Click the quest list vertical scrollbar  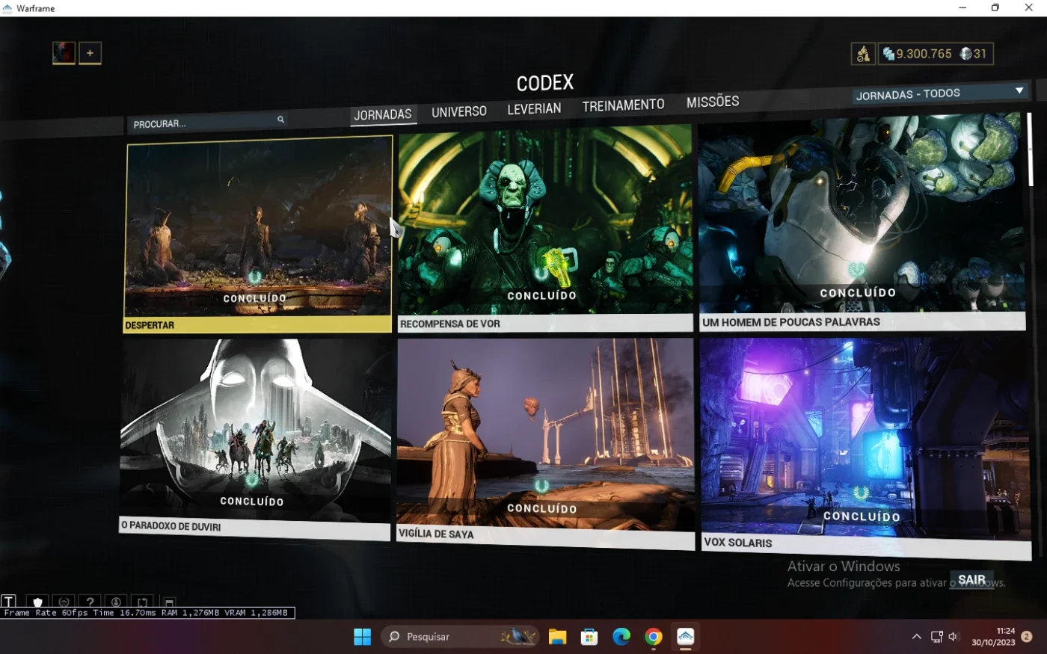click(x=1031, y=149)
